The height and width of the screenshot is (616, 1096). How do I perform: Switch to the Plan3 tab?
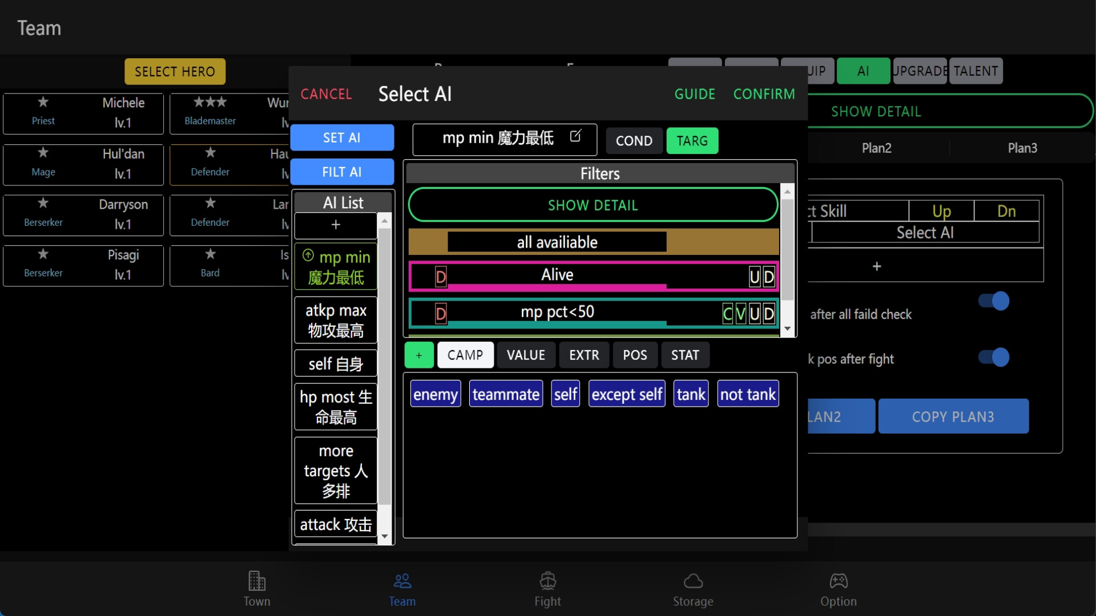tap(1022, 148)
